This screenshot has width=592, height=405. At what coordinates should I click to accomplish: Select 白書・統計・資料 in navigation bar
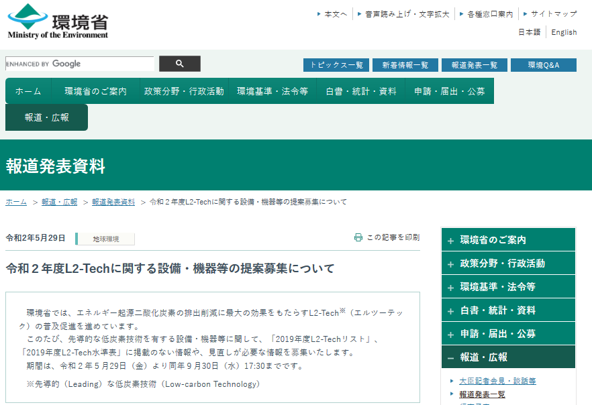pos(361,91)
